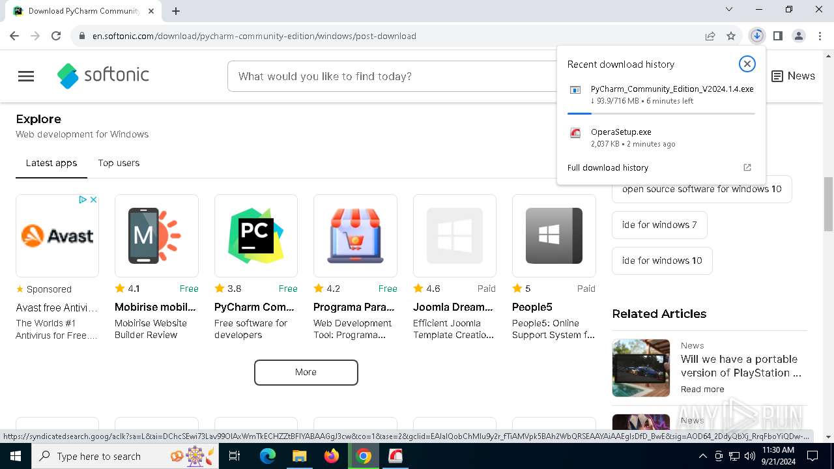Open the News section
The width and height of the screenshot is (834, 469).
(x=793, y=76)
